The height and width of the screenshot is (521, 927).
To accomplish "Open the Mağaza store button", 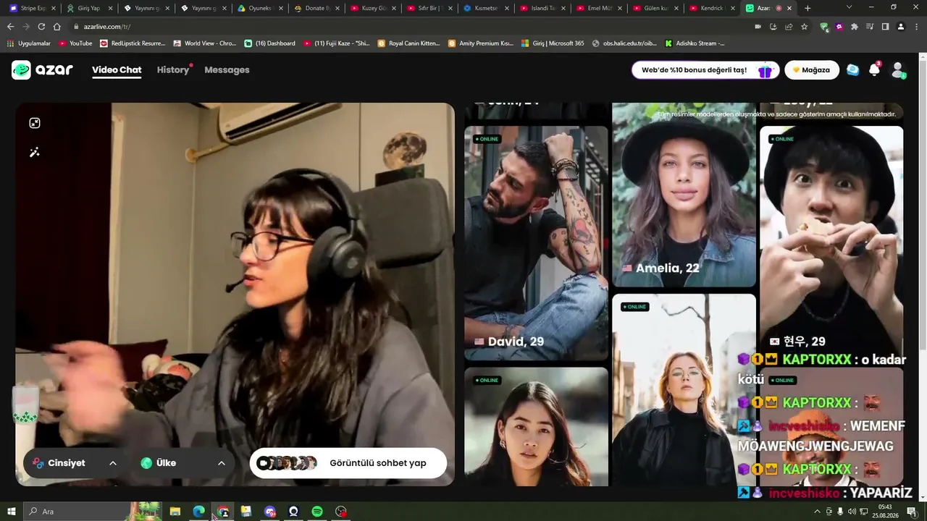I will click(x=812, y=70).
